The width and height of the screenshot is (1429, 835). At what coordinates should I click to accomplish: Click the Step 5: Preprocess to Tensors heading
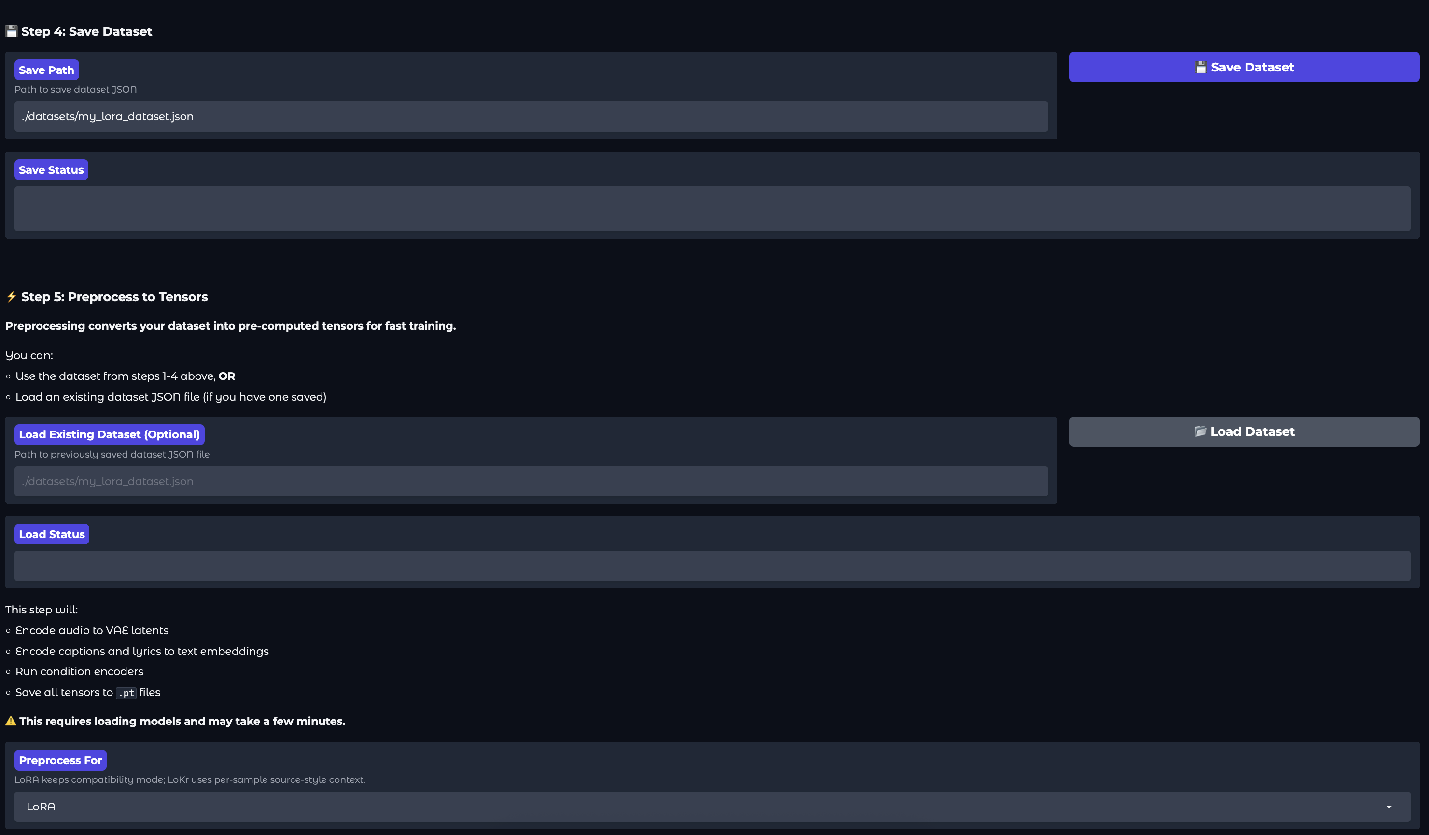click(114, 296)
